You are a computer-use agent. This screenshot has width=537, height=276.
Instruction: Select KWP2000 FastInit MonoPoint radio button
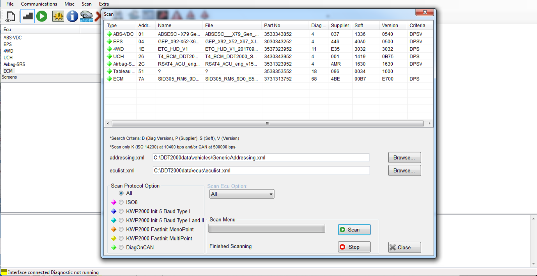(x=121, y=229)
